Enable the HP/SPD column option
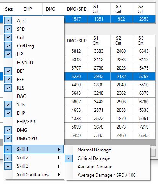The image size is (158, 184). tap(34, 63)
